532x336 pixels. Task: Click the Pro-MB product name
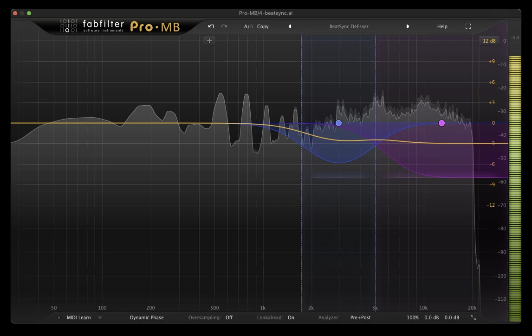[x=155, y=27]
